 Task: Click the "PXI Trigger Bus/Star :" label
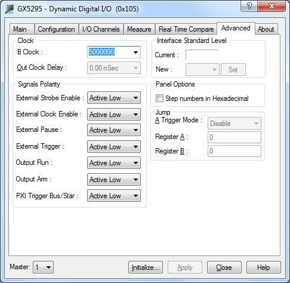(47, 196)
